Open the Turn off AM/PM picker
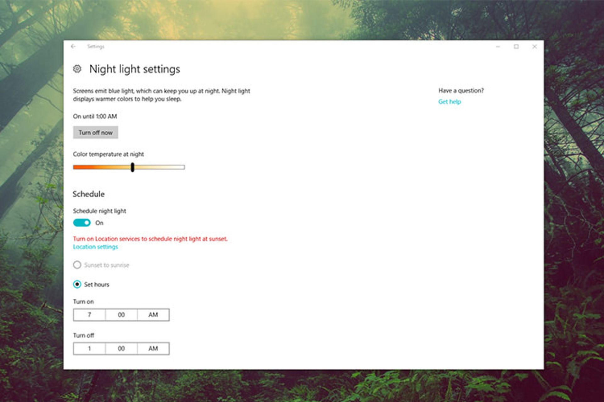The image size is (604, 402). 153,349
